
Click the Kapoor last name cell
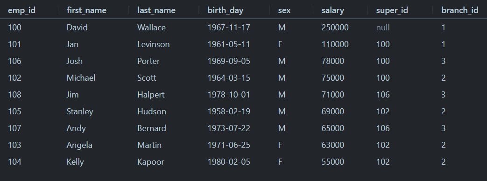pyautogui.click(x=151, y=162)
